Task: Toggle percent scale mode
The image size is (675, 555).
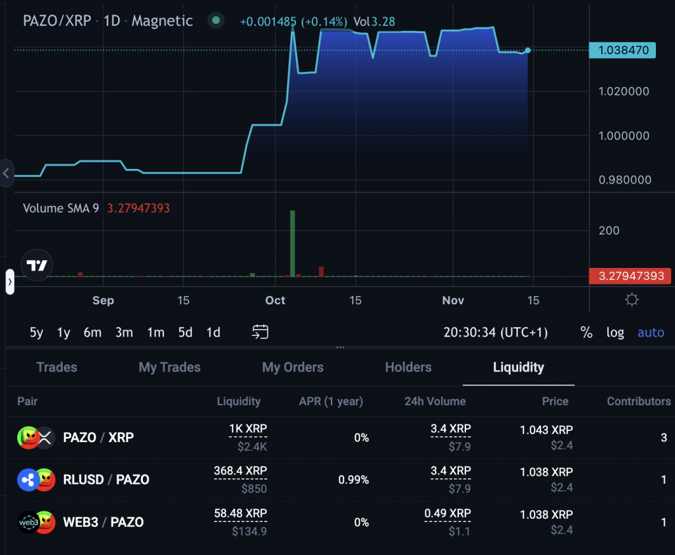Action: 586,333
